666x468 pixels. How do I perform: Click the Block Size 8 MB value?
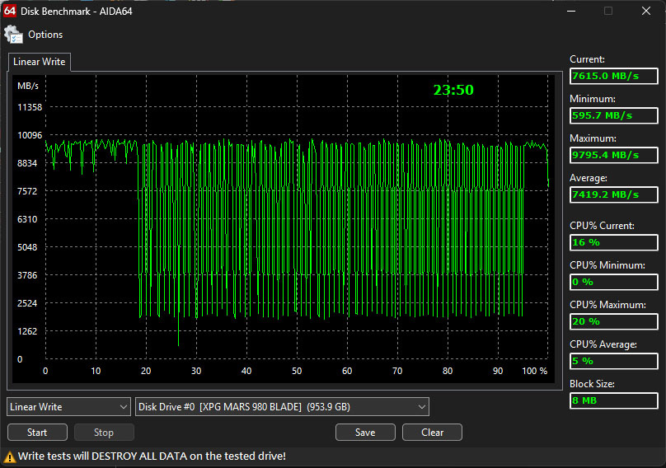pyautogui.click(x=614, y=400)
